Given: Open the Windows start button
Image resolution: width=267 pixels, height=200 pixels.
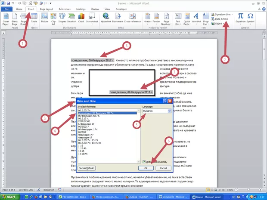Looking at the screenshot, I should coord(10,197).
